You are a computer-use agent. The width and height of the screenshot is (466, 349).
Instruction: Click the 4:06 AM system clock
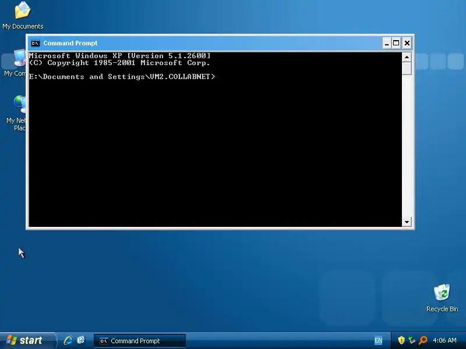click(444, 340)
